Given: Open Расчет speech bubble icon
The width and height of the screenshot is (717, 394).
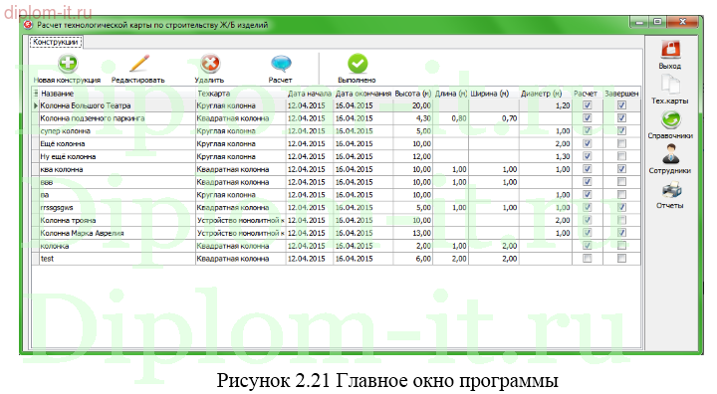Looking at the screenshot, I should tap(281, 64).
